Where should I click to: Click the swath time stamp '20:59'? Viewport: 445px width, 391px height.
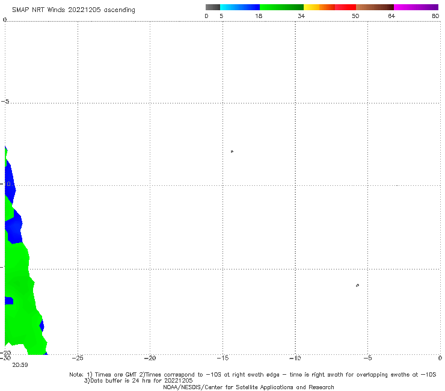coord(20,365)
